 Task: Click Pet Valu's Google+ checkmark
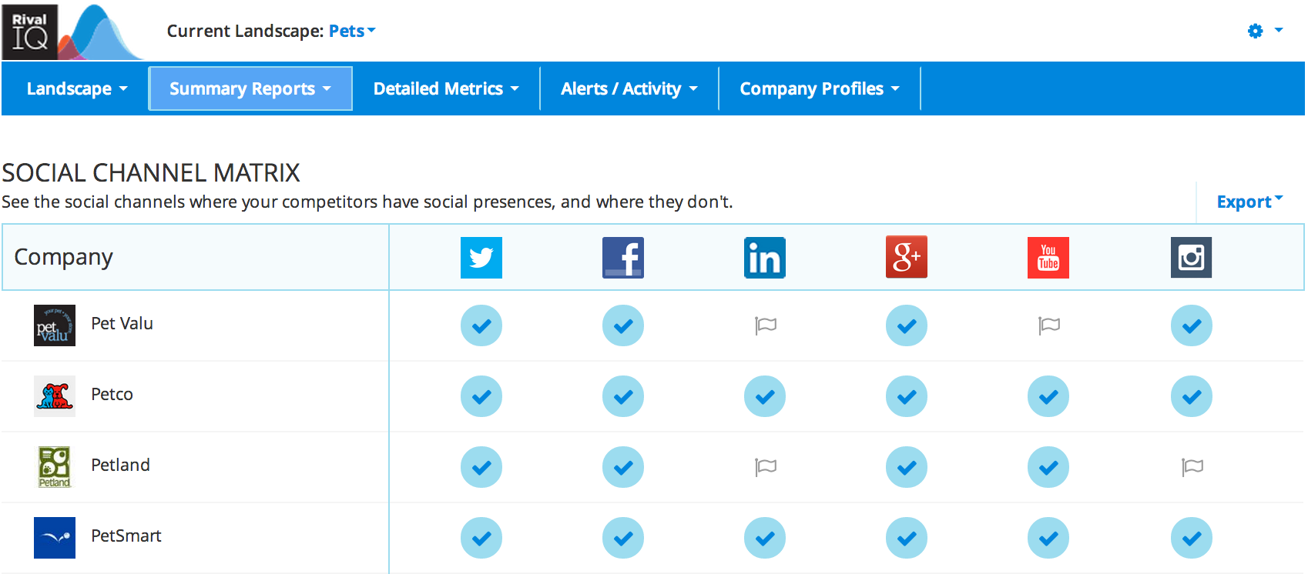point(907,325)
